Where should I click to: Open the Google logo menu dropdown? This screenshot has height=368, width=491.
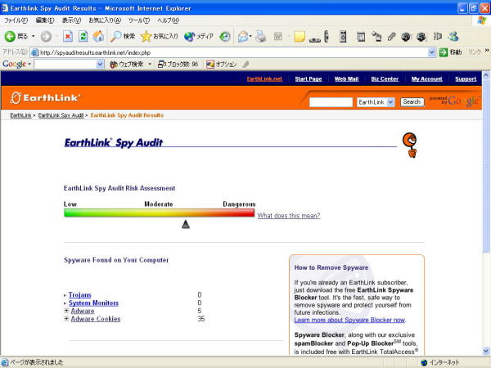(x=29, y=64)
